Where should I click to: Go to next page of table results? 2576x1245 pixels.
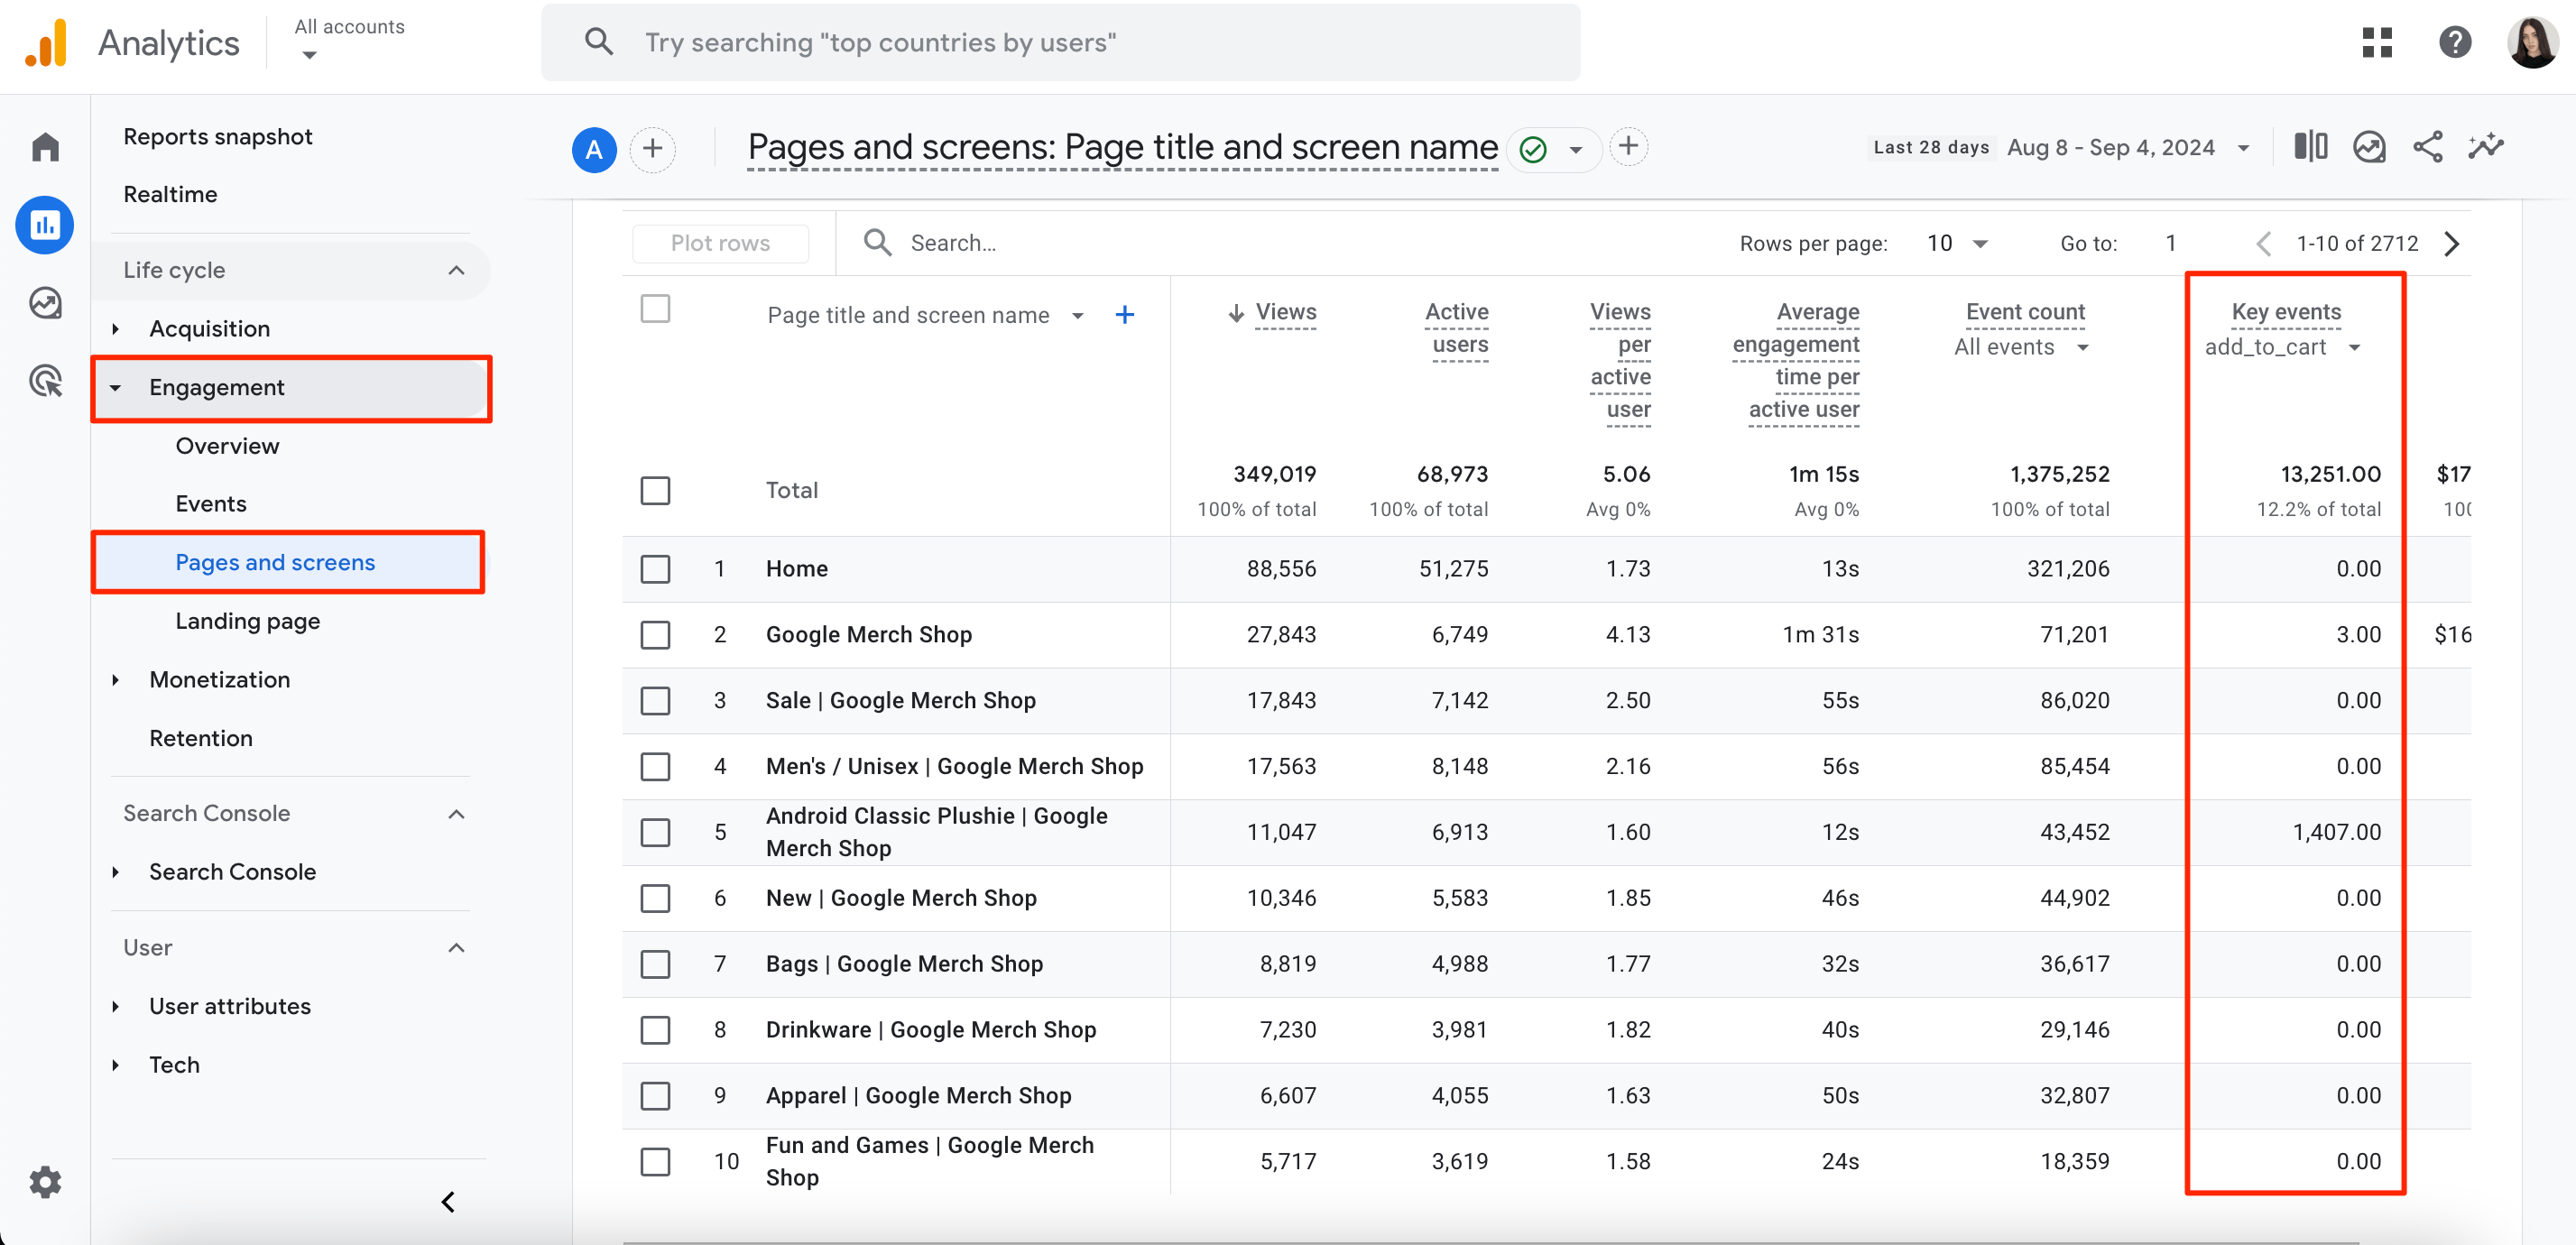pyautogui.click(x=2451, y=243)
